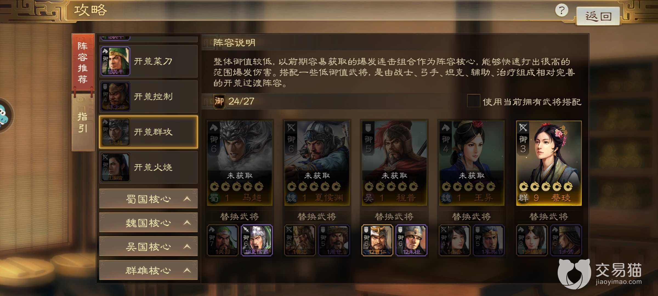Expand the 魏国核心 section
The width and height of the screenshot is (658, 296).
point(148,223)
